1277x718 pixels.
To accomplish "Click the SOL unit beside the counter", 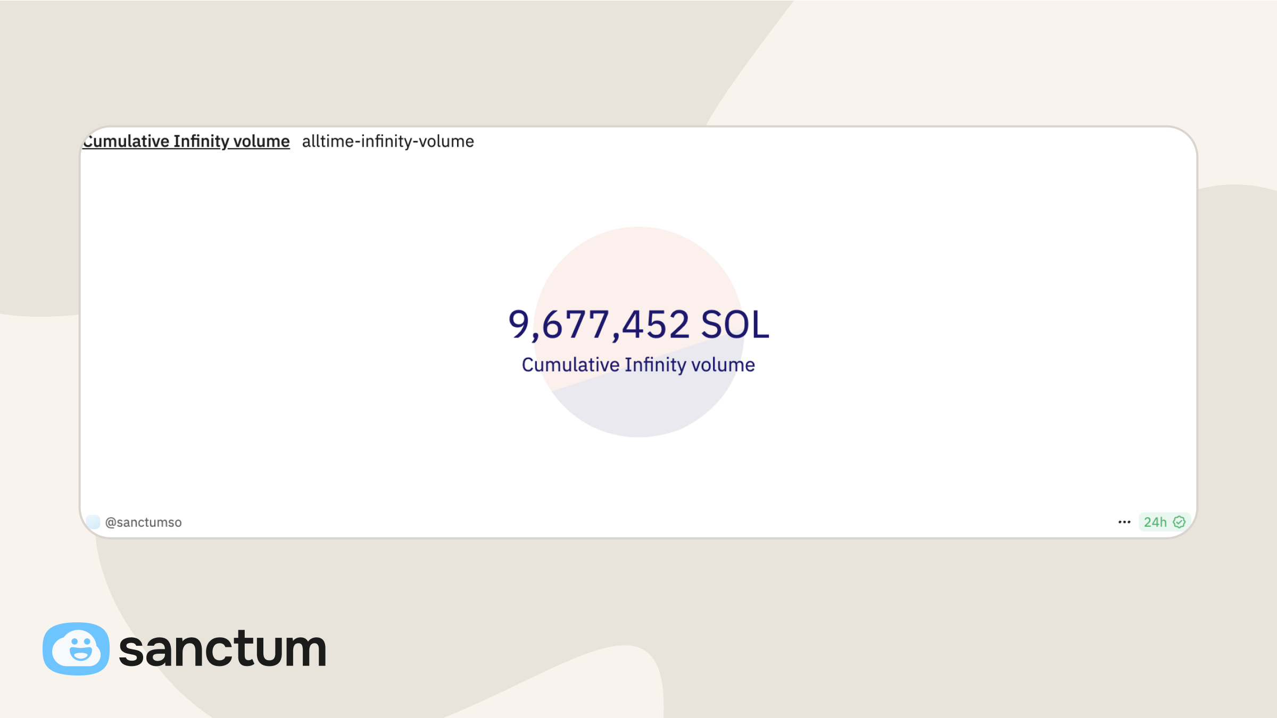I will (x=735, y=324).
